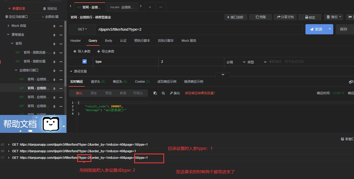Screen dimensions: 354x179
Task: Click sort arrows for 官网 - 指数估值
Action: tap(54, 62)
